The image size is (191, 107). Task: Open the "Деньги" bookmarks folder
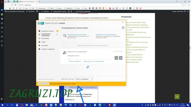[x=59, y=8]
